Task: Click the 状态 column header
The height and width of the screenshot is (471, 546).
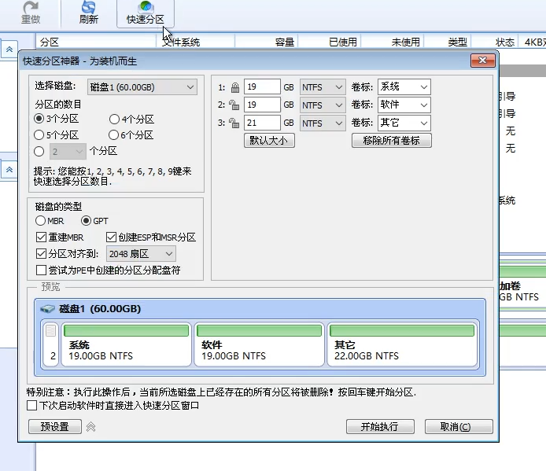Action: tap(495, 42)
